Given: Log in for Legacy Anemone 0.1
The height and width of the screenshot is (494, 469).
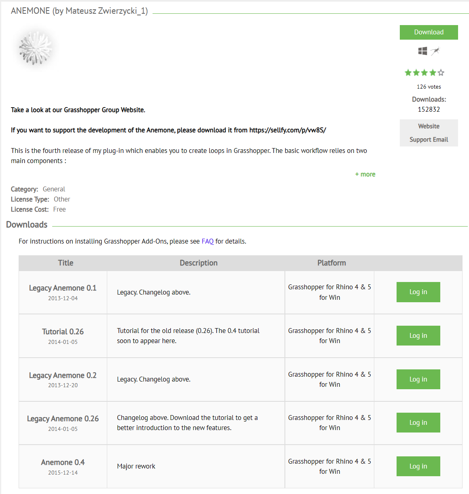Looking at the screenshot, I should (x=418, y=292).
